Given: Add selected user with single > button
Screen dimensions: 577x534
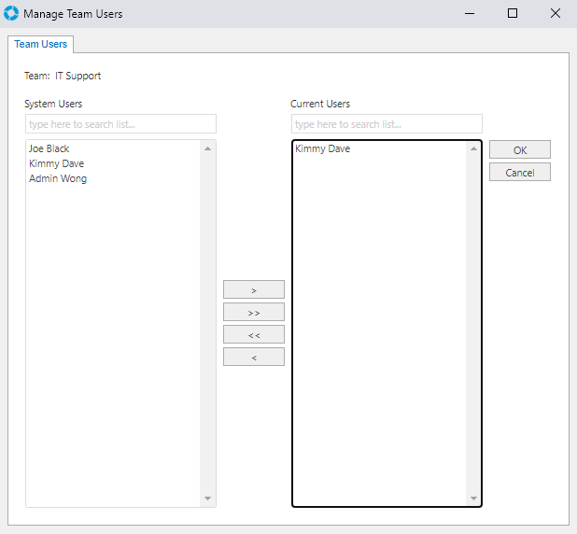Looking at the screenshot, I should 254,289.
